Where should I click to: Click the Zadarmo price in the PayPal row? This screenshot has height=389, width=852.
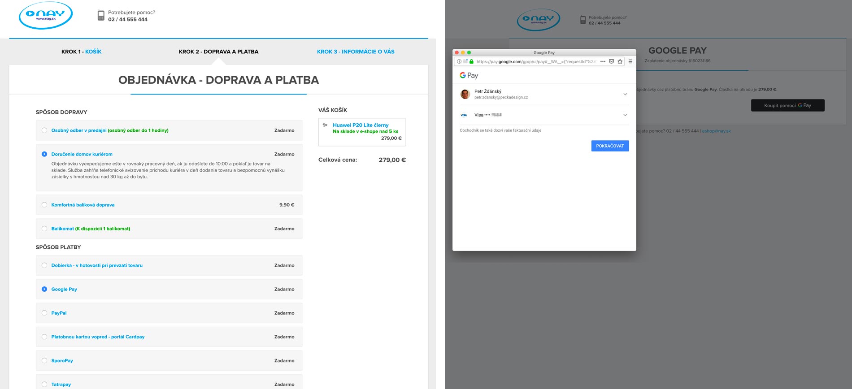pos(284,313)
